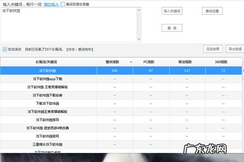
Task: Select the 当下软件园 造梦西游4修改器 row
Action: point(121,128)
